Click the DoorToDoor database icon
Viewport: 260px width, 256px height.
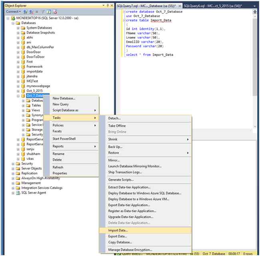[23, 57]
